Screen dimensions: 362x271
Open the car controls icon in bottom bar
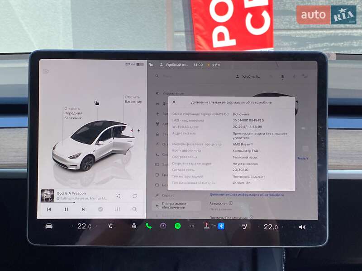point(49,226)
